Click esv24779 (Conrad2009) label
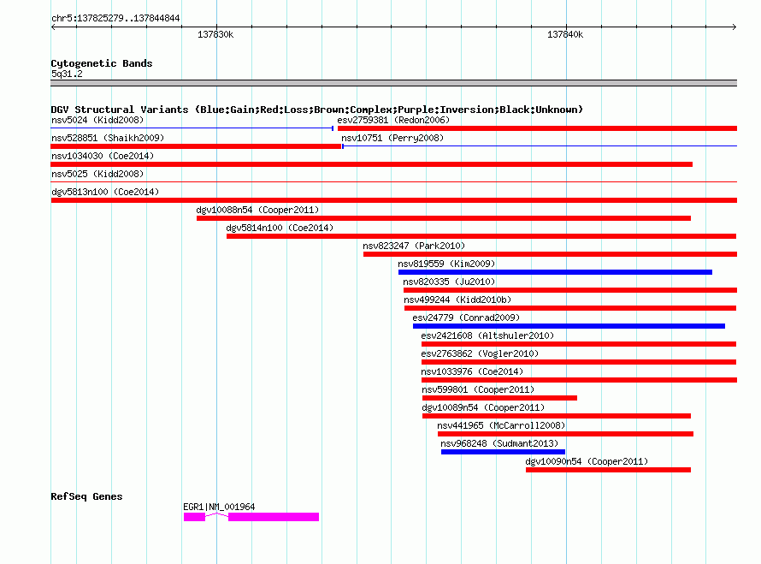 [x=466, y=318]
